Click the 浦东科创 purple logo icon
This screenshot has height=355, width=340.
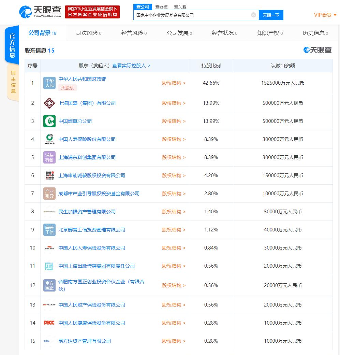[x=49, y=157]
